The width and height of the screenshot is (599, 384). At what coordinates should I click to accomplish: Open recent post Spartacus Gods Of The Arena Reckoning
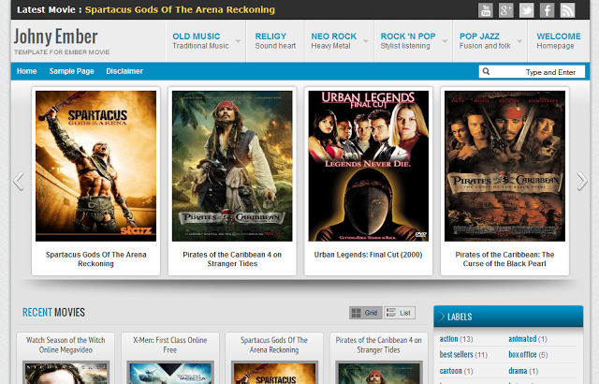click(x=274, y=345)
